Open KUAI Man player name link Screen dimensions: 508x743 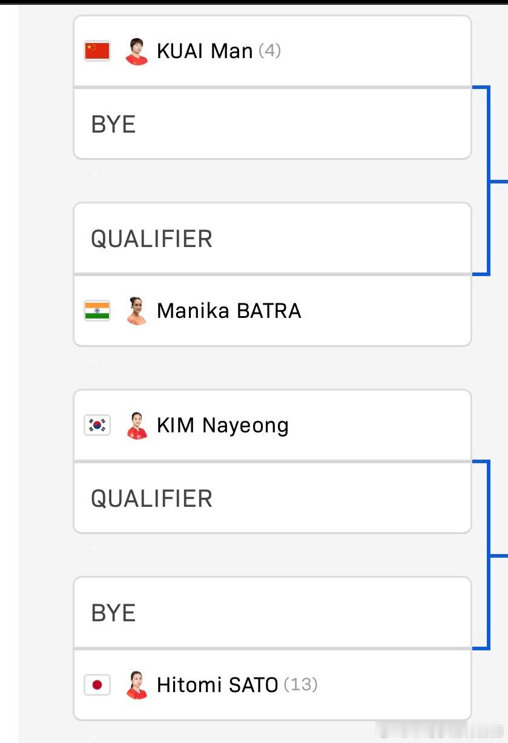tap(205, 51)
